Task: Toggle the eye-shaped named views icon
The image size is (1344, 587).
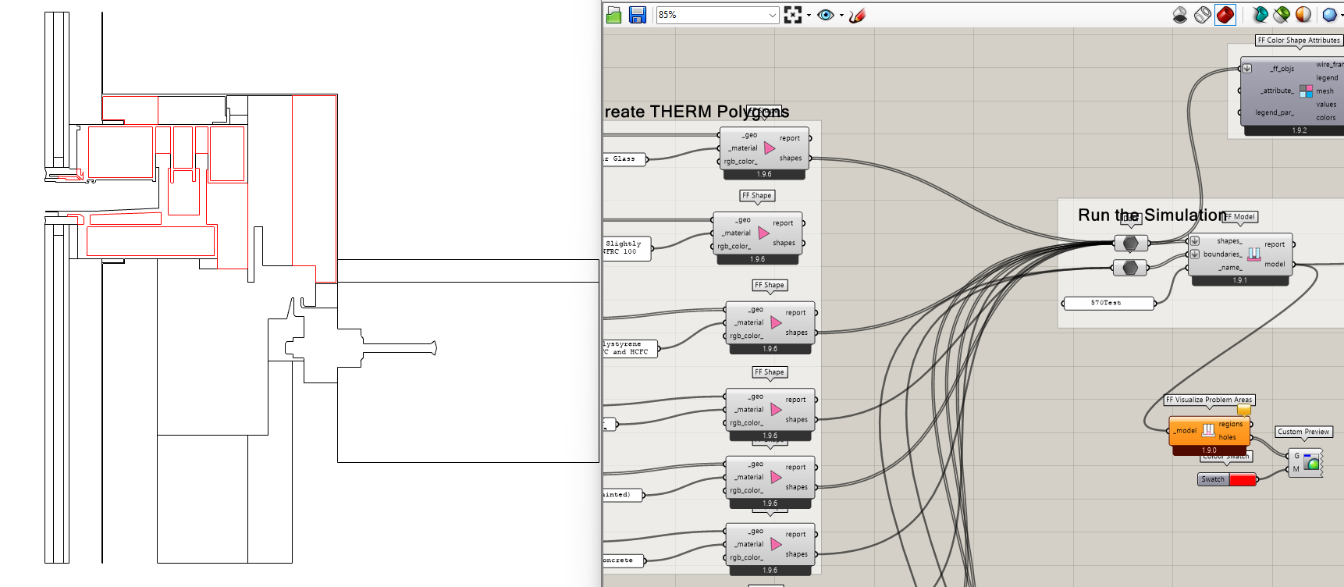Action: click(x=825, y=15)
